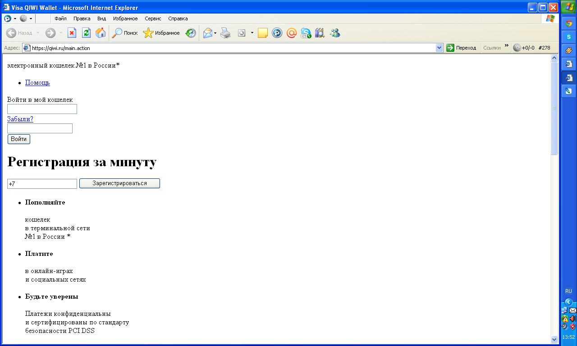Switch to first Internet Explorer taskbar window
This screenshot has width=577, height=346.
coord(569,64)
